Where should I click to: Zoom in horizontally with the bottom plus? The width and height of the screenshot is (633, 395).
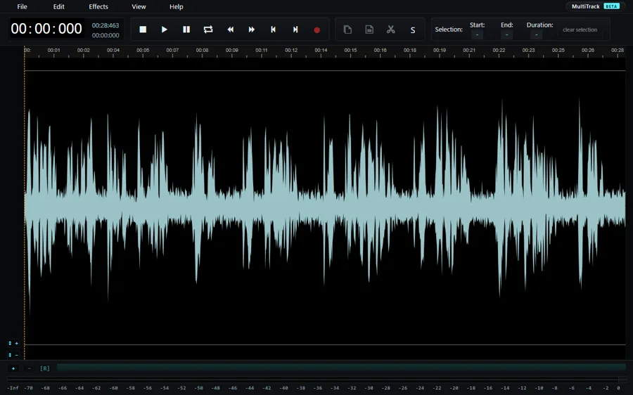pos(13,368)
